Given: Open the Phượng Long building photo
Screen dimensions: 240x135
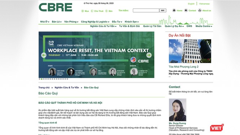Looking at the screenshot, I should pyautogui.click(x=190, y=51).
